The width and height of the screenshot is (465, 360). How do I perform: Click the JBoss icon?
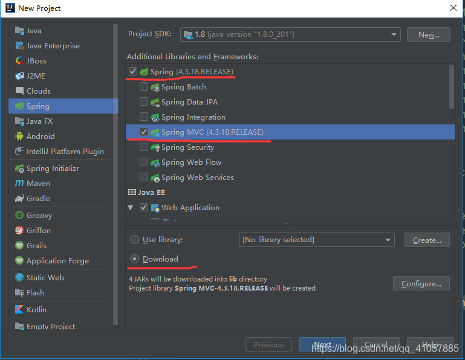pyautogui.click(x=19, y=61)
